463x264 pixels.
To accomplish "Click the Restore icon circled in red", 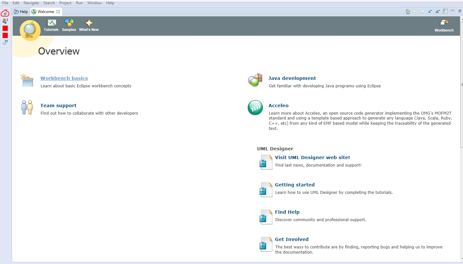I will click(5, 14).
